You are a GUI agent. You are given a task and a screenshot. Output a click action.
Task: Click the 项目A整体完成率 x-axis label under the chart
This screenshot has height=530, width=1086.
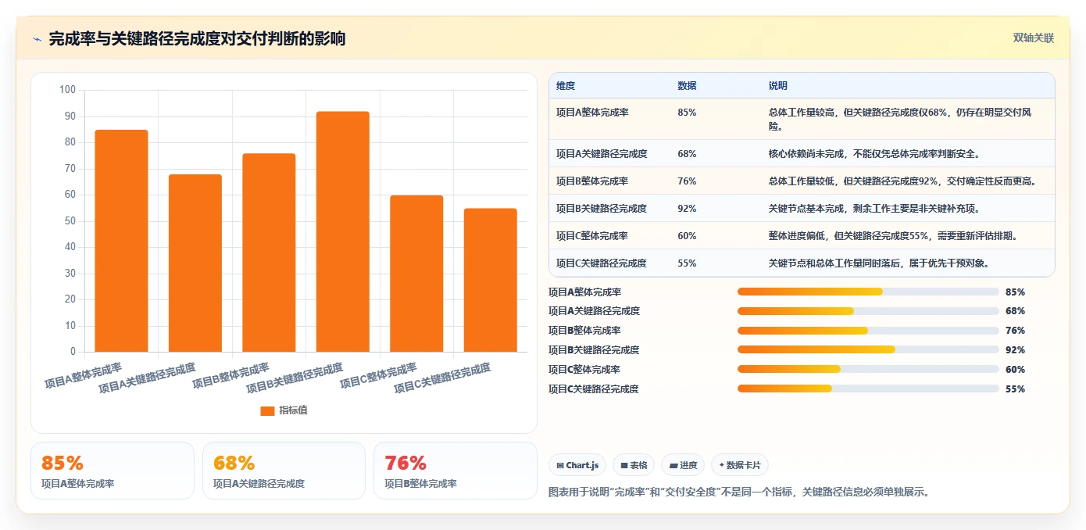84,375
